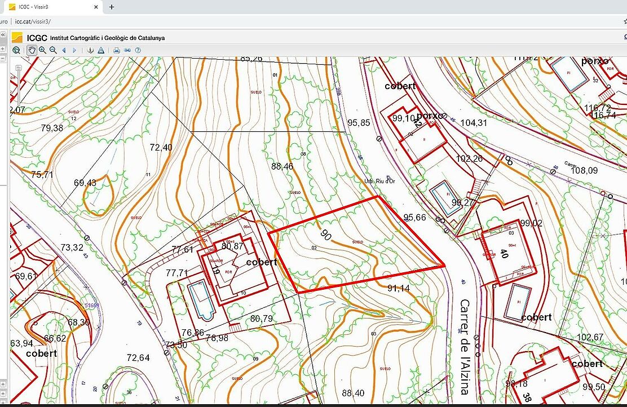Screen dimensions: 627x407
Task: Go to next map view arrow
Action: (74, 50)
